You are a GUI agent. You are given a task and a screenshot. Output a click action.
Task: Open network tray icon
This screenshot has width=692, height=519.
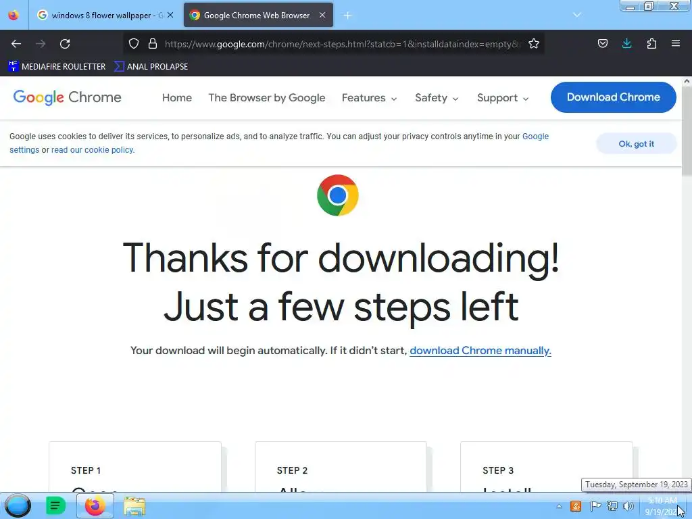coord(612,506)
